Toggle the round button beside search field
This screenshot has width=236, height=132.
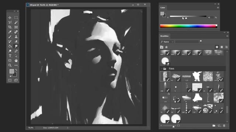click(x=201, y=41)
